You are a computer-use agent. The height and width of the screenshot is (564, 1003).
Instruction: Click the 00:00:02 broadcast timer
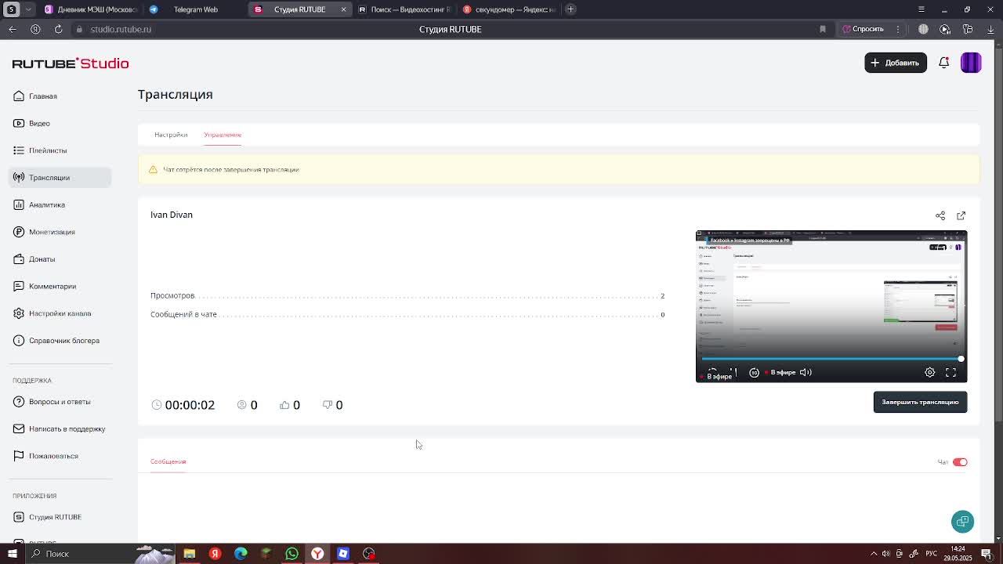pos(190,405)
